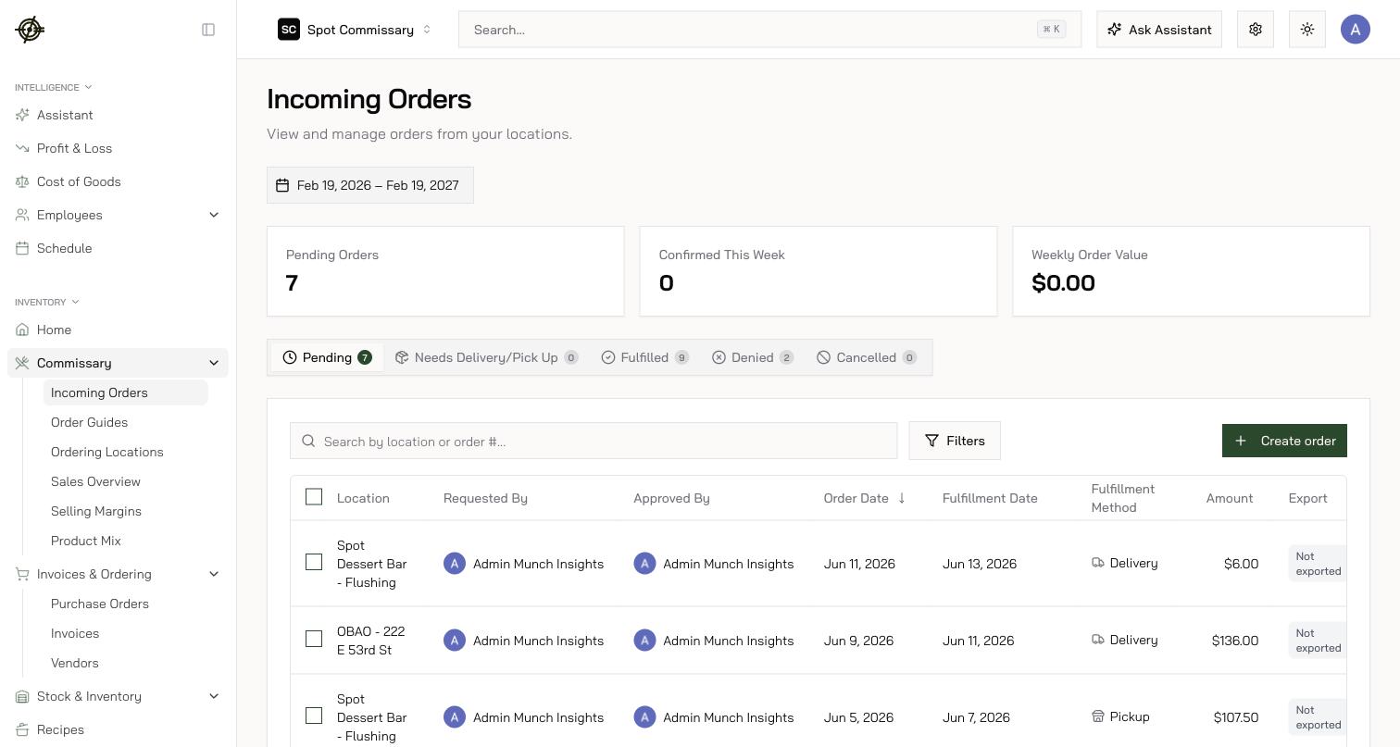Click calendar icon in date range button
Image resolution: width=1400 pixels, height=747 pixels.
[282, 185]
